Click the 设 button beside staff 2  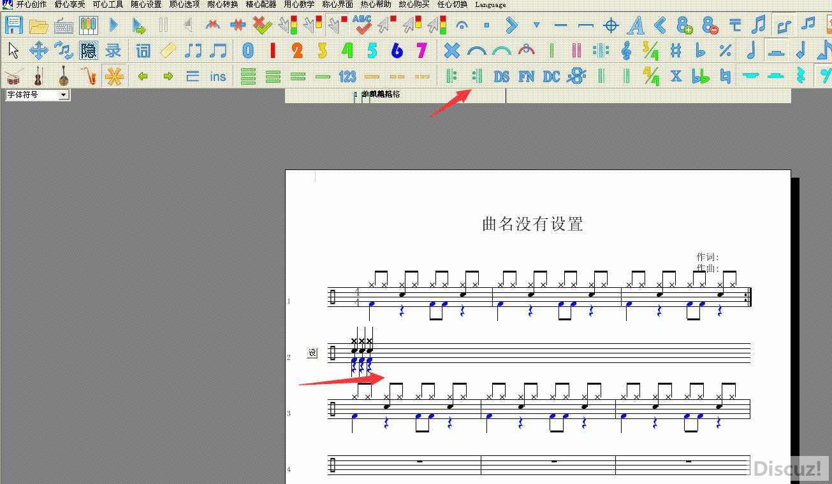tap(312, 353)
